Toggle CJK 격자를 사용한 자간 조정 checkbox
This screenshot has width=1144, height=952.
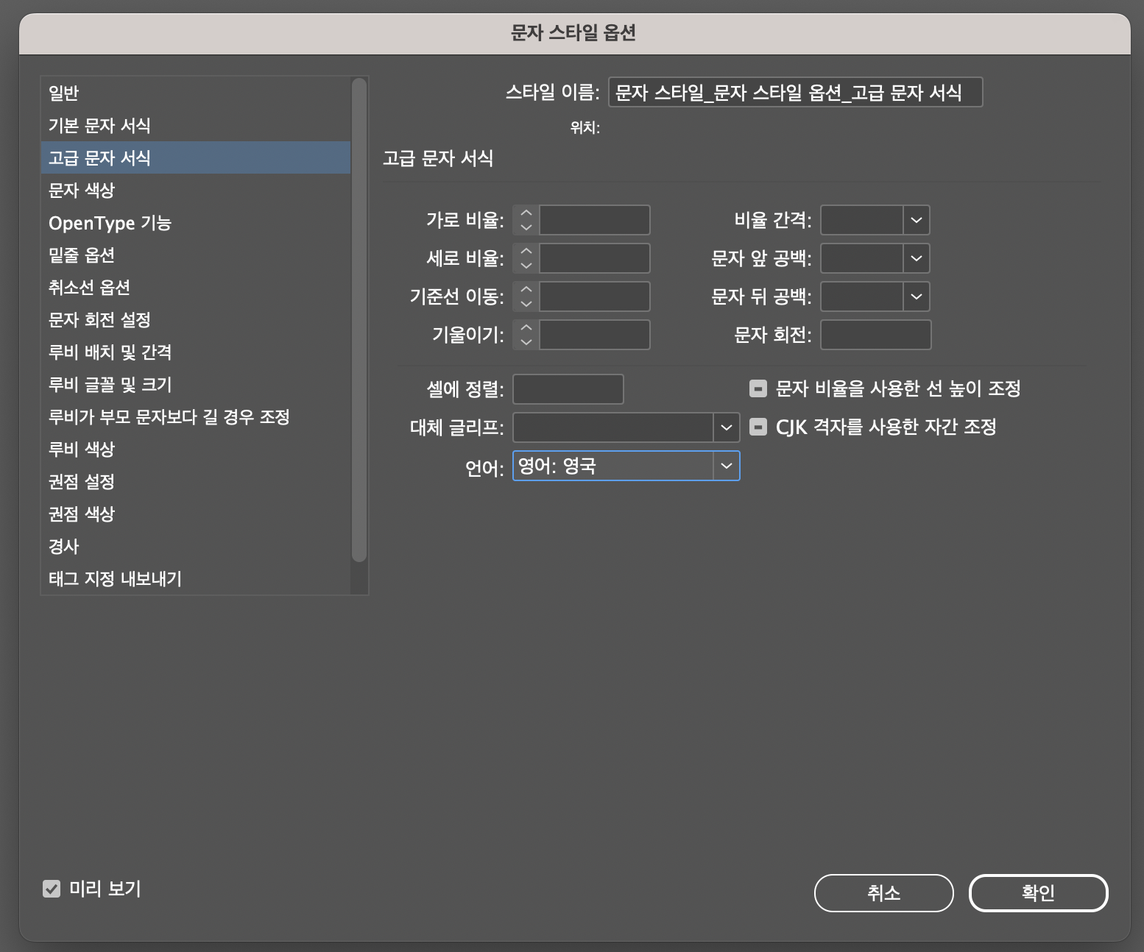pos(758,427)
